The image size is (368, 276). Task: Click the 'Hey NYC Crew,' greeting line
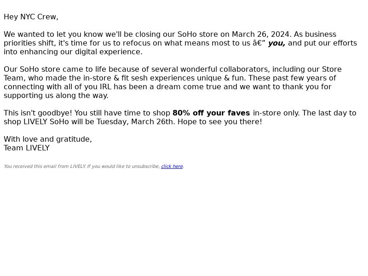click(x=31, y=17)
